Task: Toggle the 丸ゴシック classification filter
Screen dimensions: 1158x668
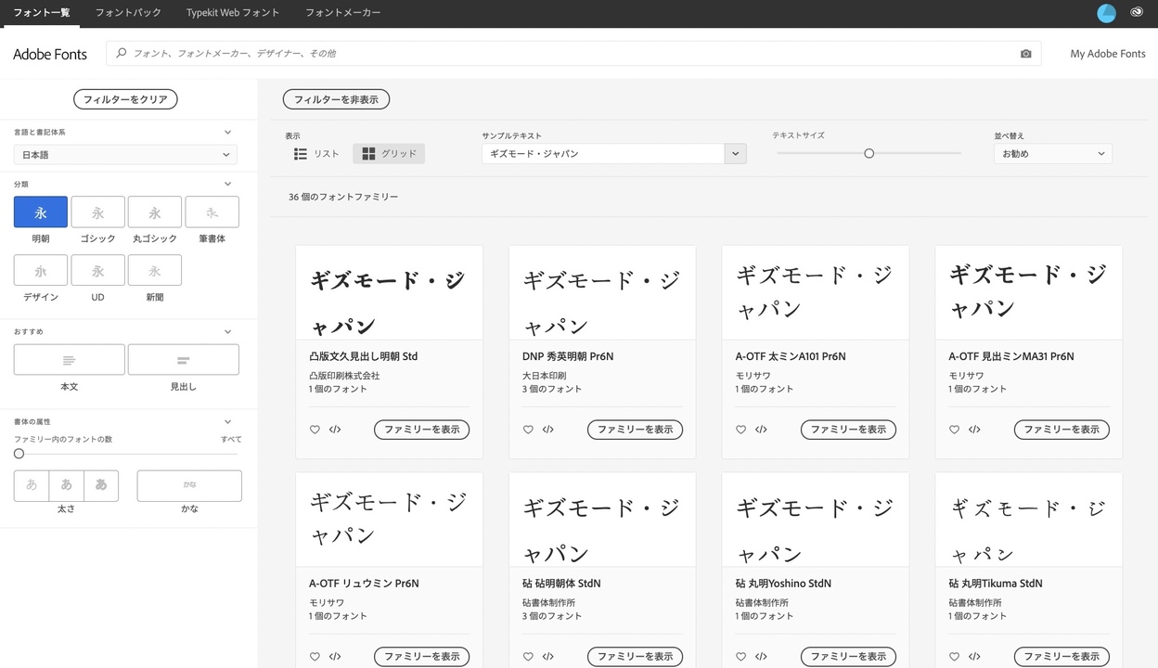Action: click(154, 212)
